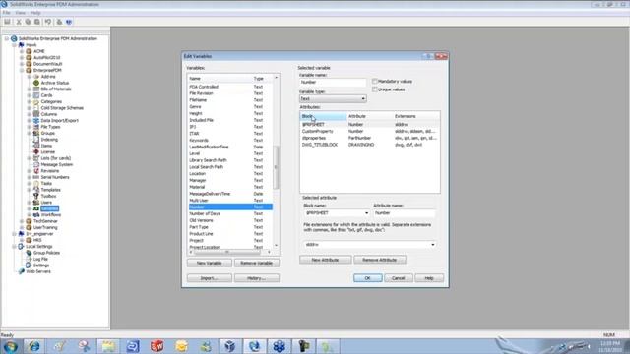
Task: Click the Save toolbar icon
Action: [7, 22]
